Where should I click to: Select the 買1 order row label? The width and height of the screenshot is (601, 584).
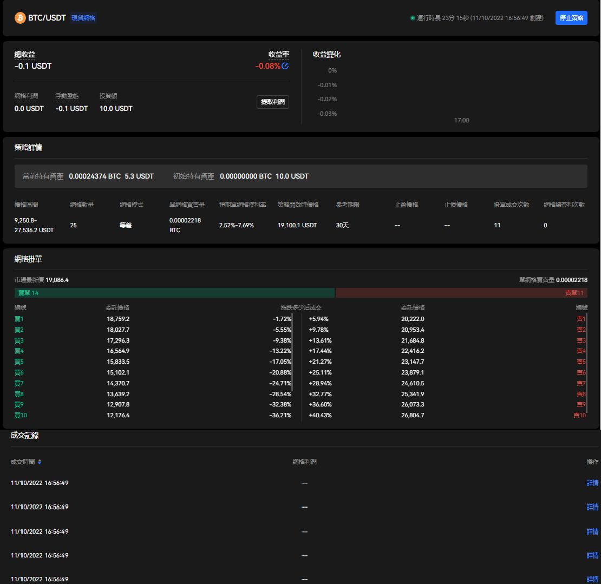pos(19,319)
